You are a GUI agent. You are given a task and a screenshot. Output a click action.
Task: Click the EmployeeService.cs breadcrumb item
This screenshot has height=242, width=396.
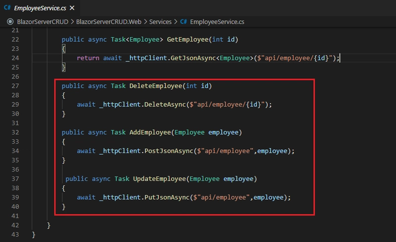pos(217,22)
